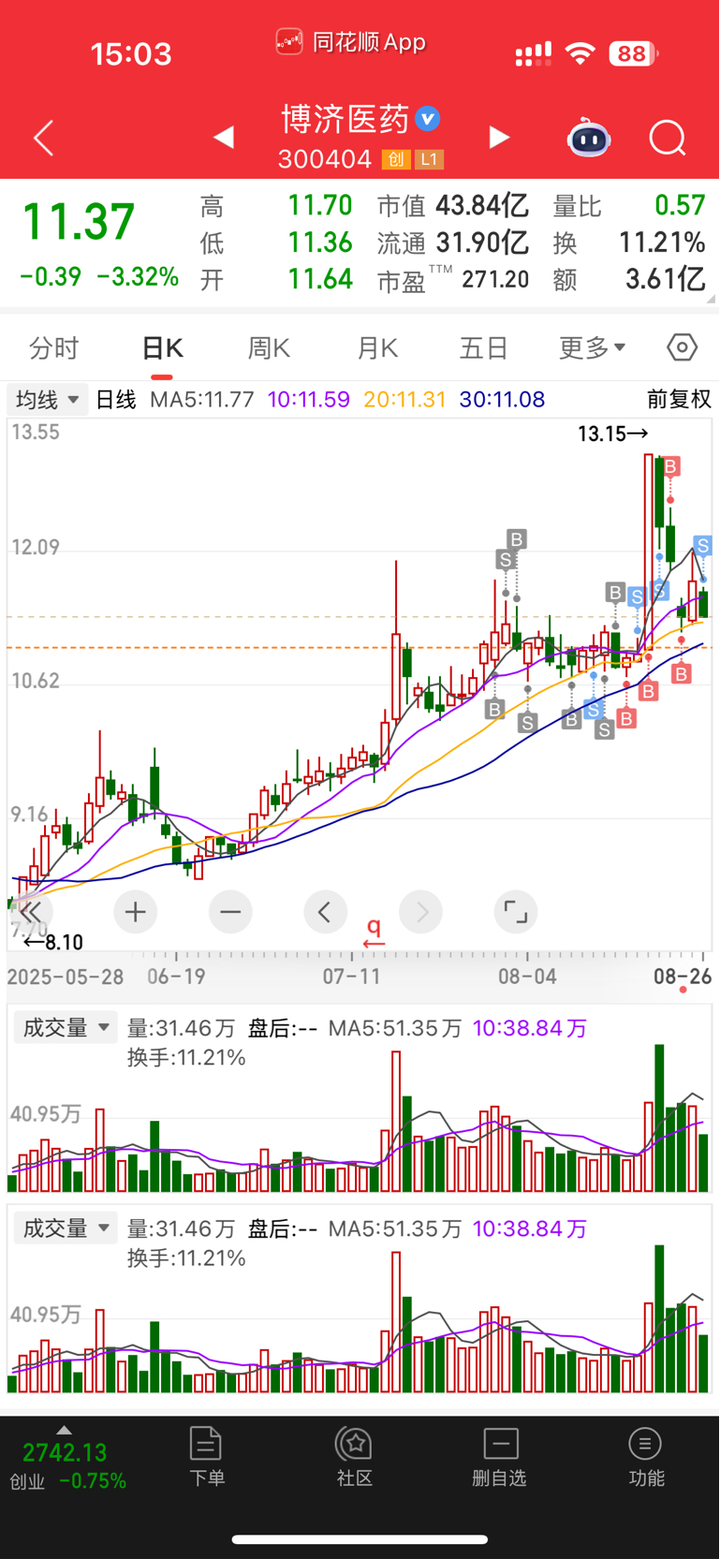Screen dimensions: 720x1559
Task: Open first 成交量 indicator dropdown
Action: (66, 1028)
